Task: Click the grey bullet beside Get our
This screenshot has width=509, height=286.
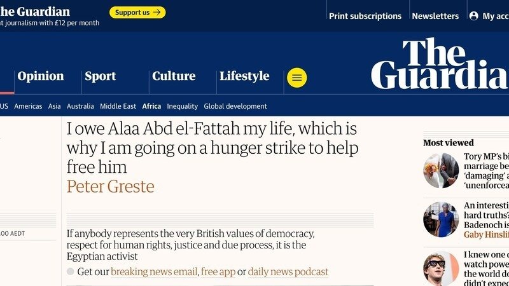Action: click(71, 272)
